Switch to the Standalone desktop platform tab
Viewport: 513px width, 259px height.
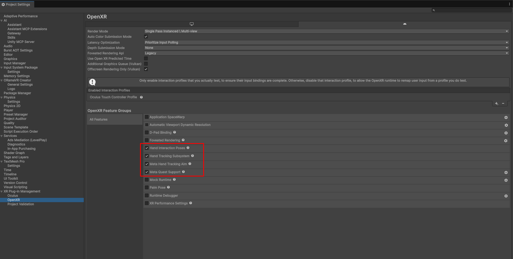tap(192, 24)
